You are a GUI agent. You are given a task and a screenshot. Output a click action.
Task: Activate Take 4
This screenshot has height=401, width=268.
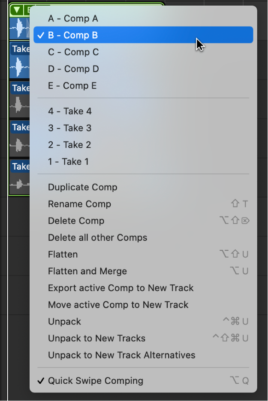click(69, 111)
